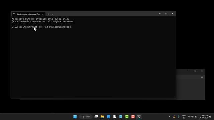Open the blue shield app on the taskbar

point(108,117)
